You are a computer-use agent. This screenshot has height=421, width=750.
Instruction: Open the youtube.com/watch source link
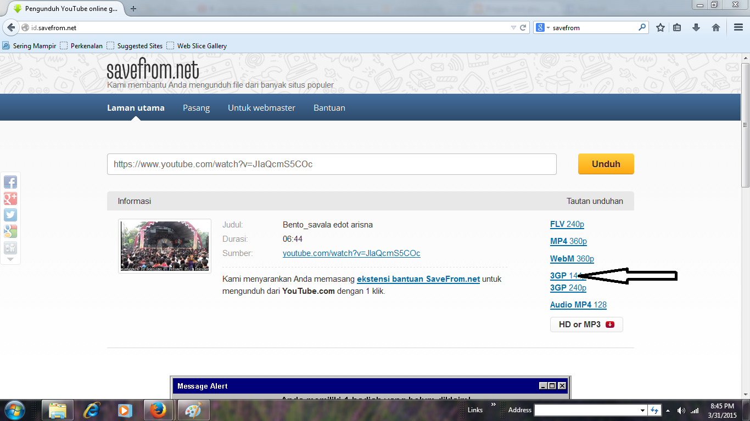(x=351, y=253)
